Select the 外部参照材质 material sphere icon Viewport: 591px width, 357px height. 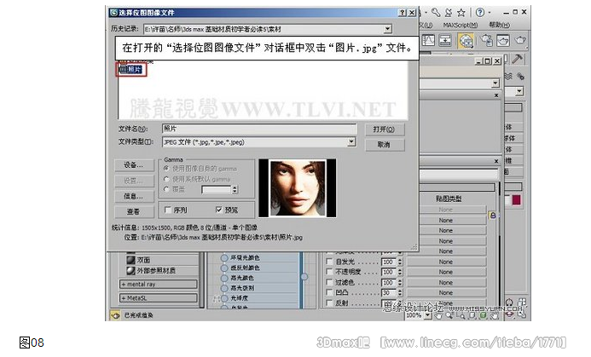point(130,270)
